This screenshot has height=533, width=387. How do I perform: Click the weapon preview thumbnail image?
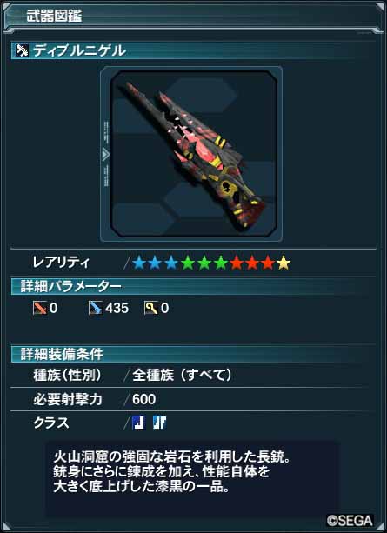[x=193, y=154]
